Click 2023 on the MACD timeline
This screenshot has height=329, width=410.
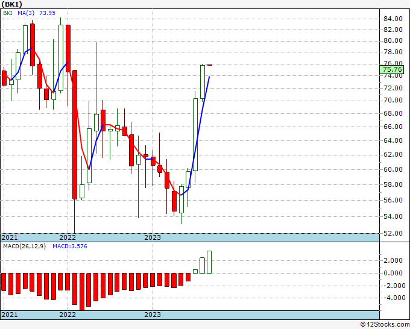click(x=153, y=315)
